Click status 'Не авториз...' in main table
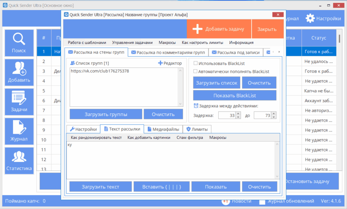 click(319, 110)
